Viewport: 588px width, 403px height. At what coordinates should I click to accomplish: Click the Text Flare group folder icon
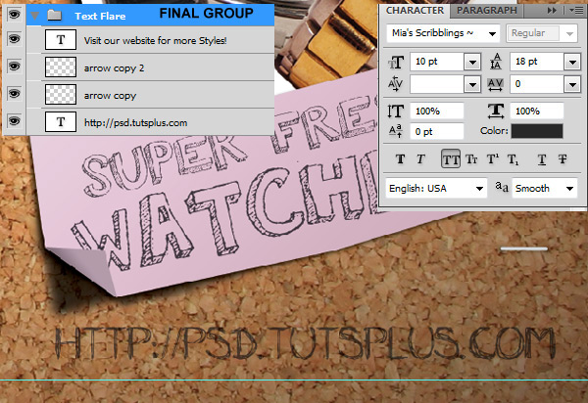click(54, 16)
